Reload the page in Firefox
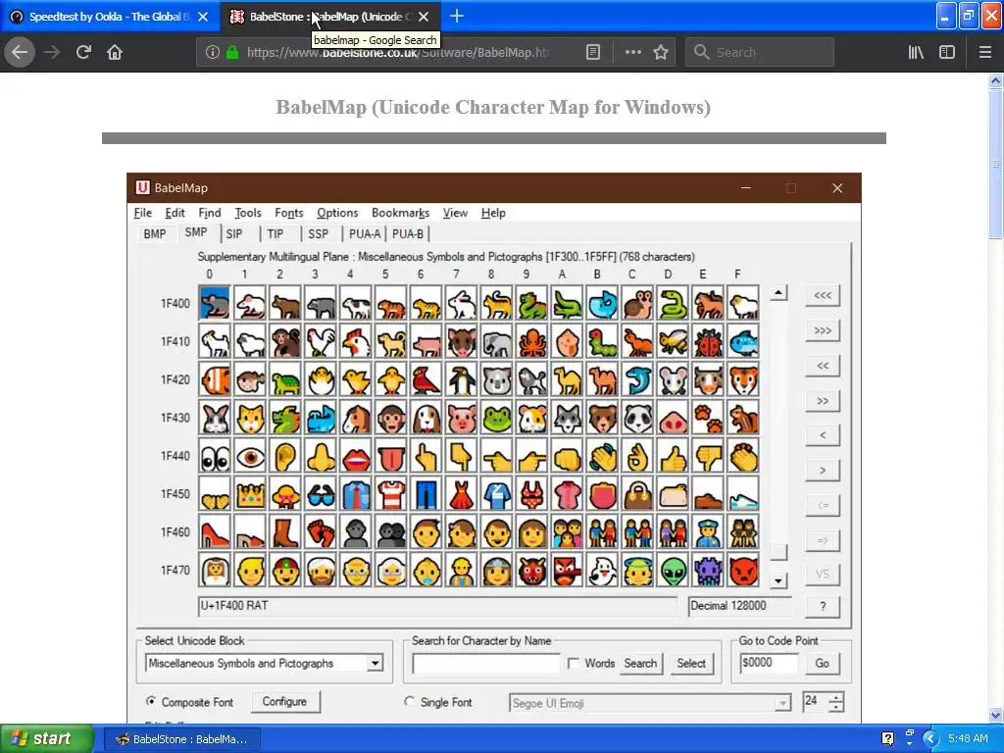 click(83, 52)
